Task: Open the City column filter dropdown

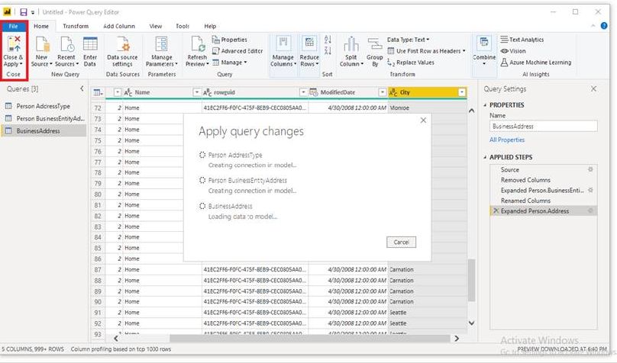Action: (x=462, y=92)
